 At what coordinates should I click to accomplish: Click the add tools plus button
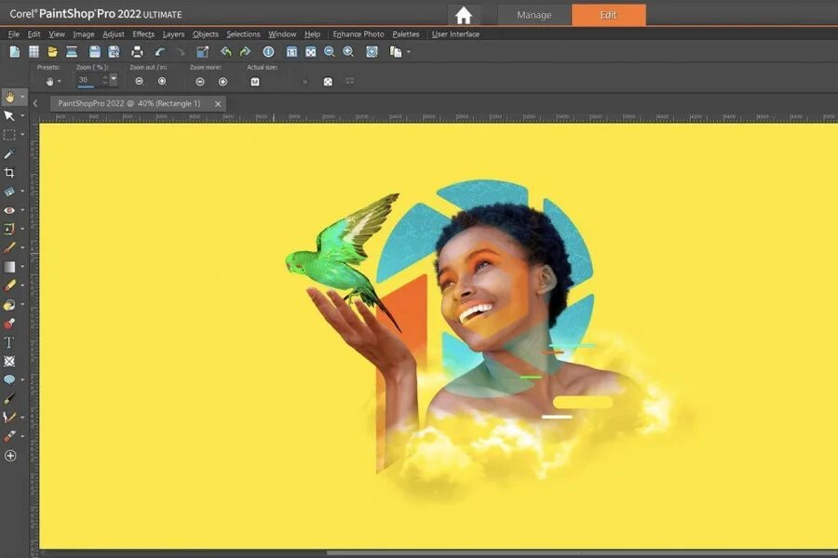click(x=10, y=456)
